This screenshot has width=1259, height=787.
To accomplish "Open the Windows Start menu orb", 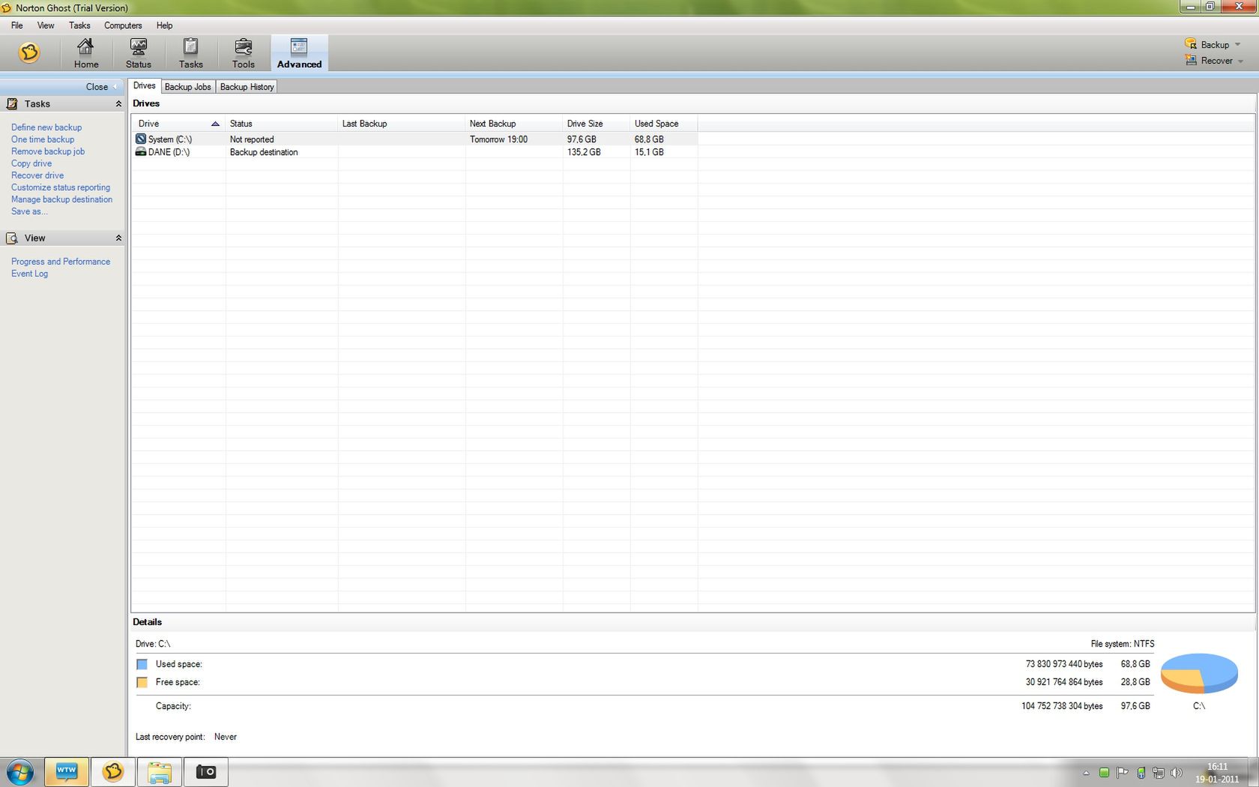I will (20, 772).
